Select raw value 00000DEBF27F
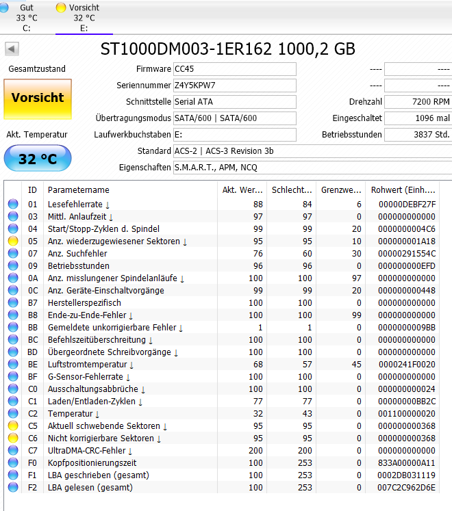Screen dimensions: 452x511 pyautogui.click(x=407, y=205)
